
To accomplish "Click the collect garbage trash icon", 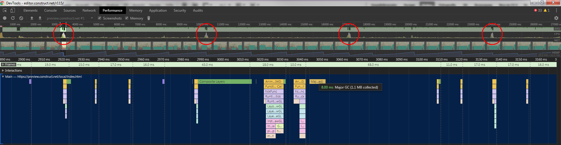I will pyautogui.click(x=149, y=18).
